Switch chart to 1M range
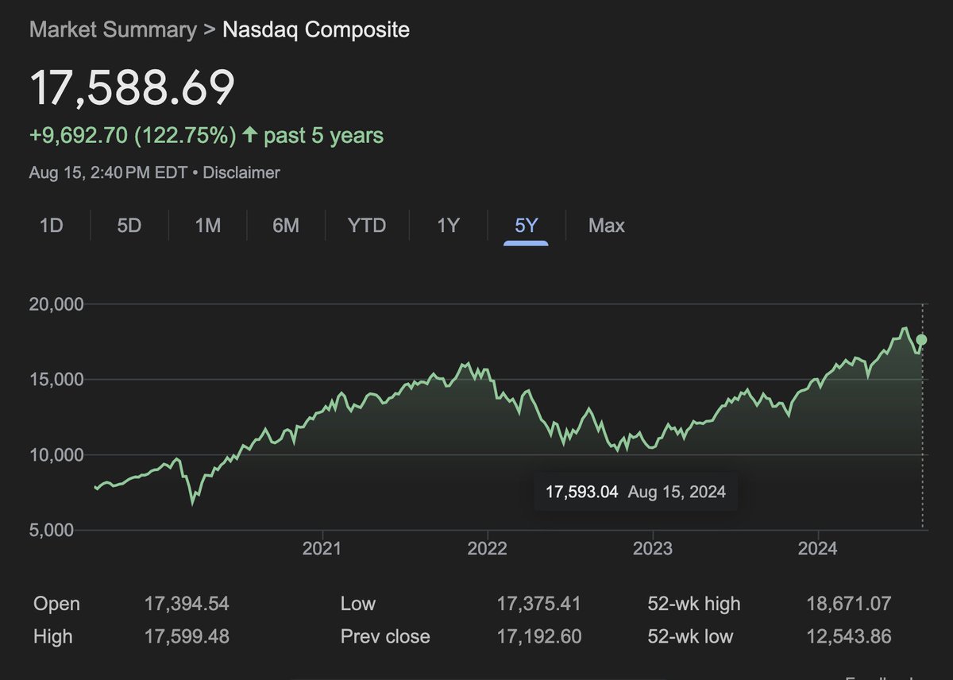This screenshot has width=953, height=680. click(x=207, y=226)
